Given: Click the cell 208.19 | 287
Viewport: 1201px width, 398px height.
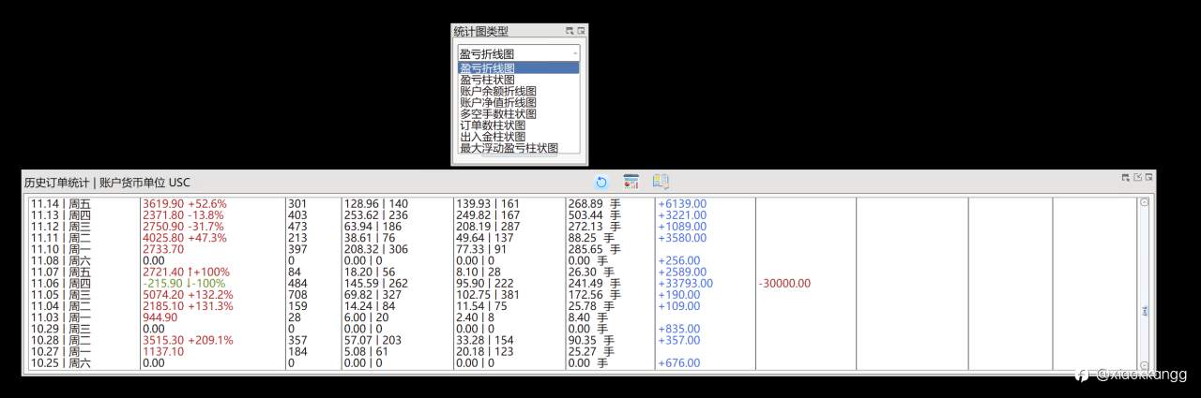Looking at the screenshot, I should pyautogui.click(x=488, y=227).
